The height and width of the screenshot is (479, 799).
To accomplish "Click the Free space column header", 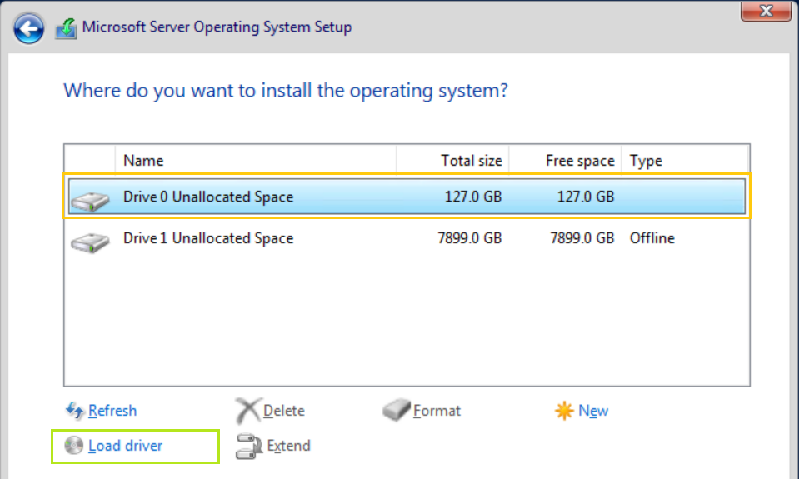I will point(580,161).
